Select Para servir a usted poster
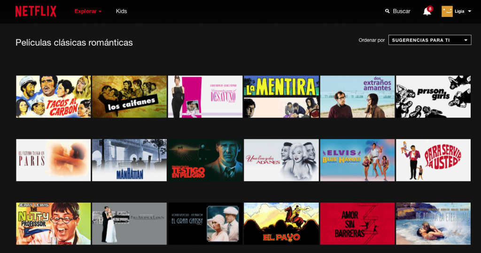 [x=434, y=160]
